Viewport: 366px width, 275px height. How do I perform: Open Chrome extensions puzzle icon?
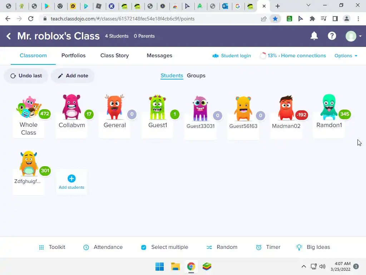(x=312, y=19)
